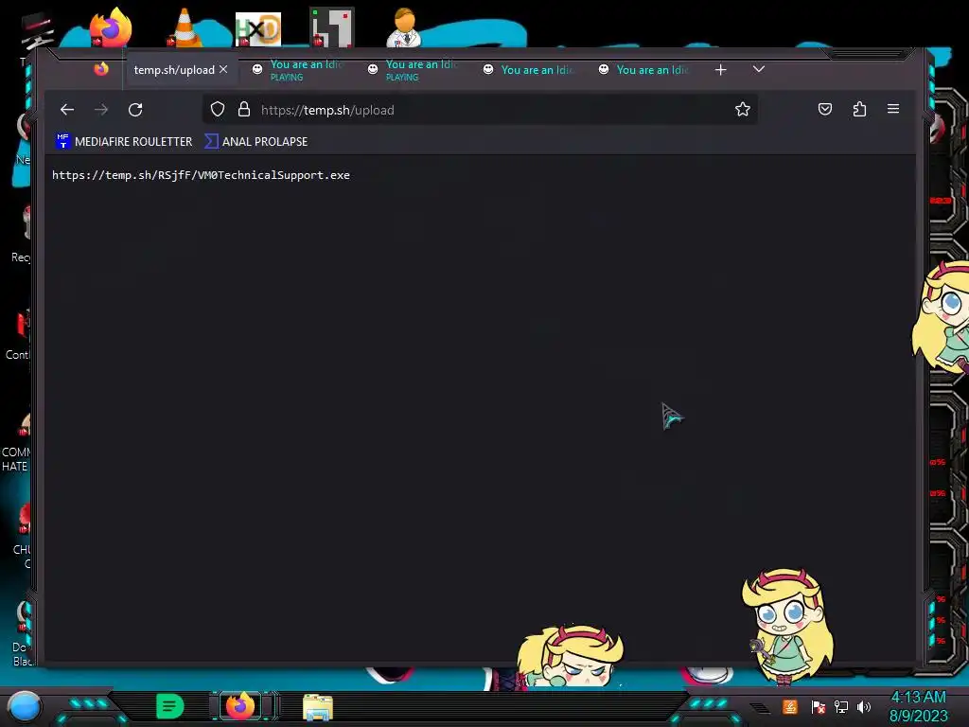Click the network tray icon
The height and width of the screenshot is (727, 969).
coord(841,706)
